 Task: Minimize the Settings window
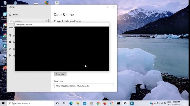(101, 7)
